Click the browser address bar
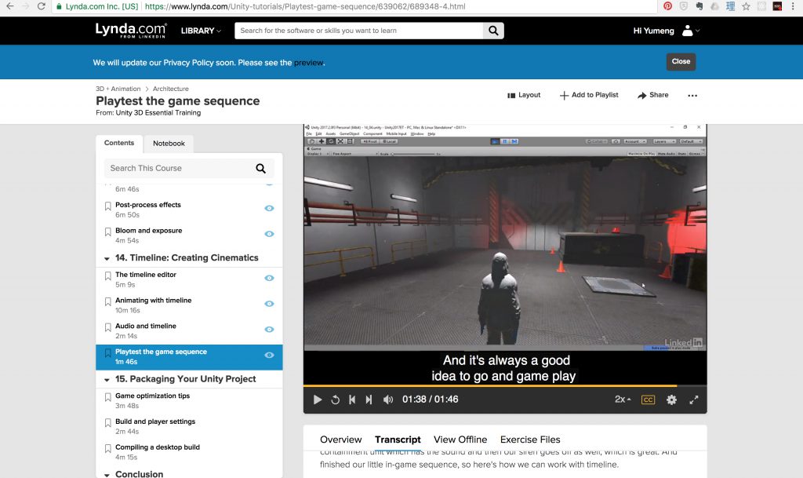This screenshot has height=478, width=803. pos(354,6)
